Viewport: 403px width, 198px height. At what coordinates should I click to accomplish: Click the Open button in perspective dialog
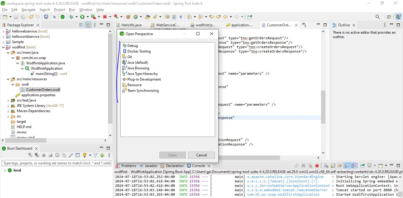click(173, 155)
